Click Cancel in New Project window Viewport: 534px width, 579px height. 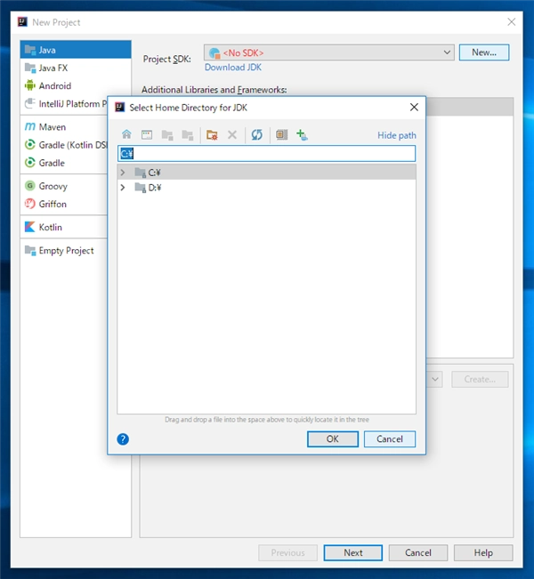click(418, 553)
